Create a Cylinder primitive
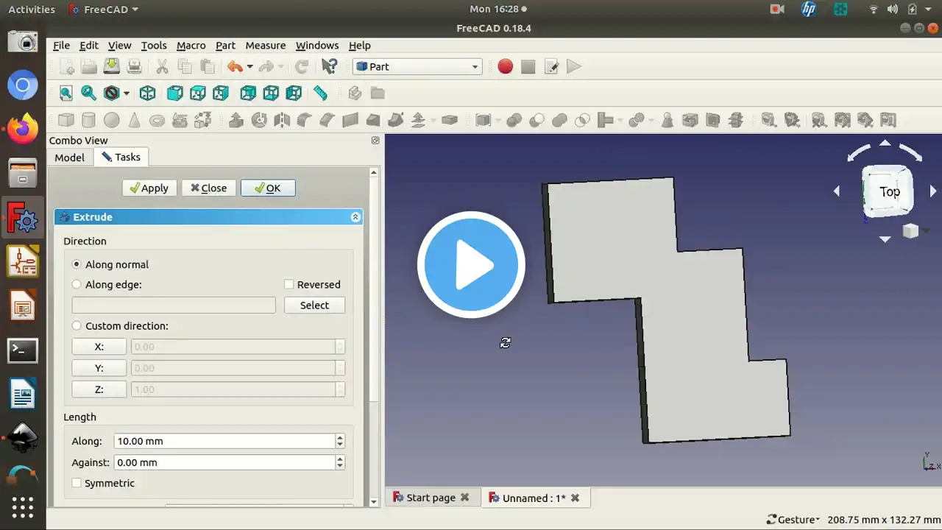The image size is (942, 530). pos(88,120)
